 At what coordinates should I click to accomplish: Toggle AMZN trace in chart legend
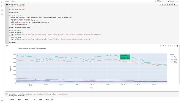tap(174, 59)
